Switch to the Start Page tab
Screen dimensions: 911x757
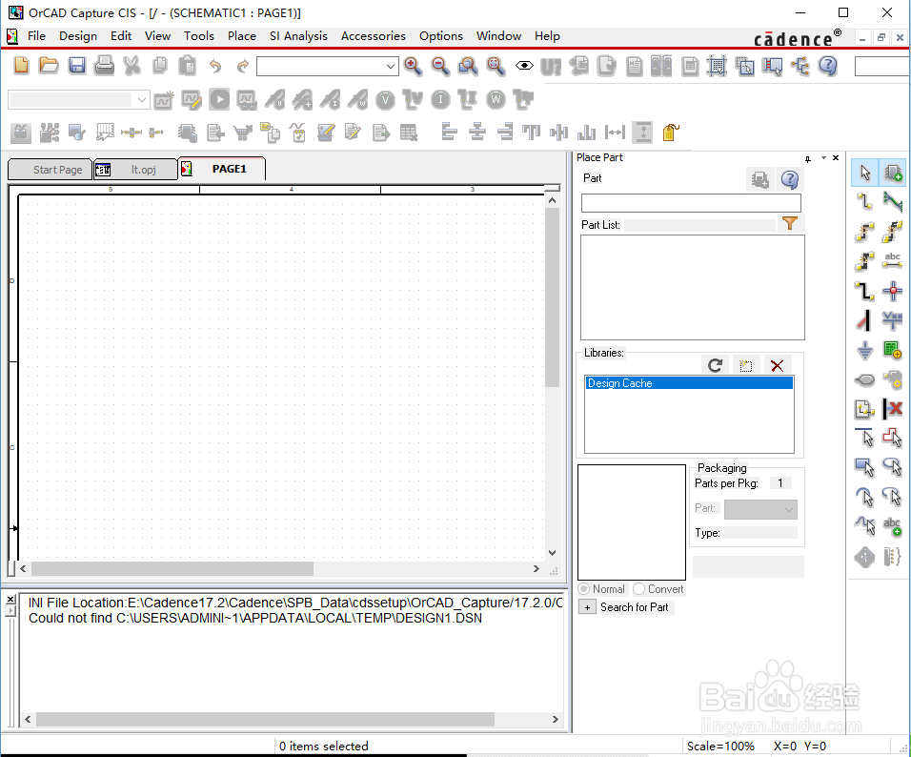(50, 170)
